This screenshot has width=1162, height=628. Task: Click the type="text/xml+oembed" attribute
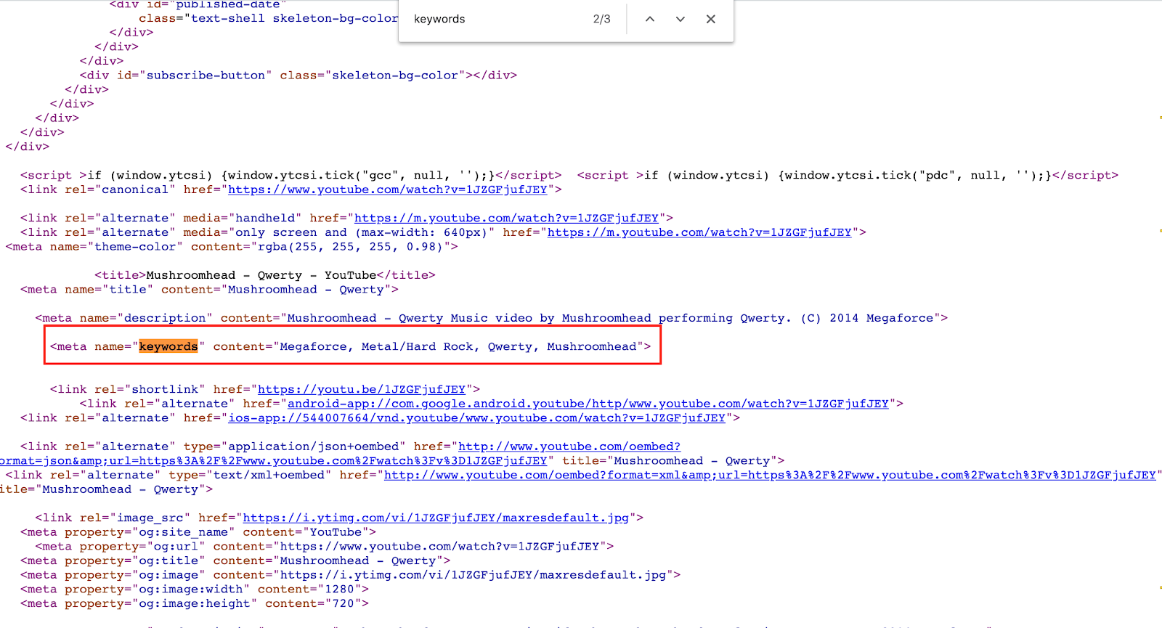tap(251, 475)
